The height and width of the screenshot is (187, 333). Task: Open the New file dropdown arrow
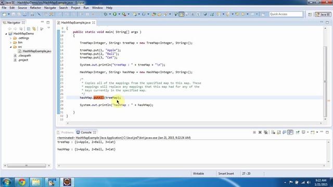point(9,14)
